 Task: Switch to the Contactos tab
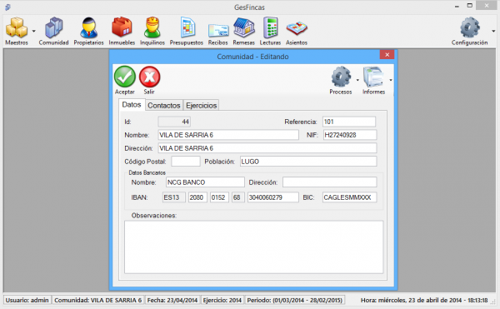click(x=164, y=106)
